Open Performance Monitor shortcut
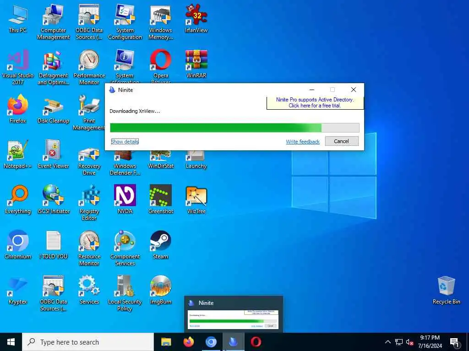The height and width of the screenshot is (351, 469). (x=89, y=68)
